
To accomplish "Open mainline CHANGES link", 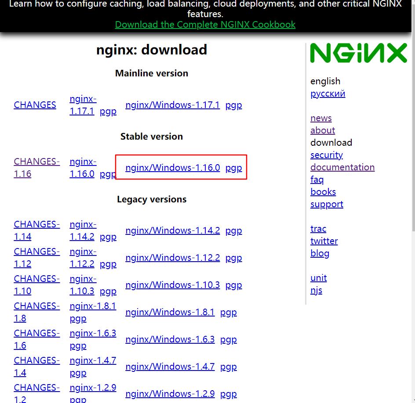I will 35,105.
